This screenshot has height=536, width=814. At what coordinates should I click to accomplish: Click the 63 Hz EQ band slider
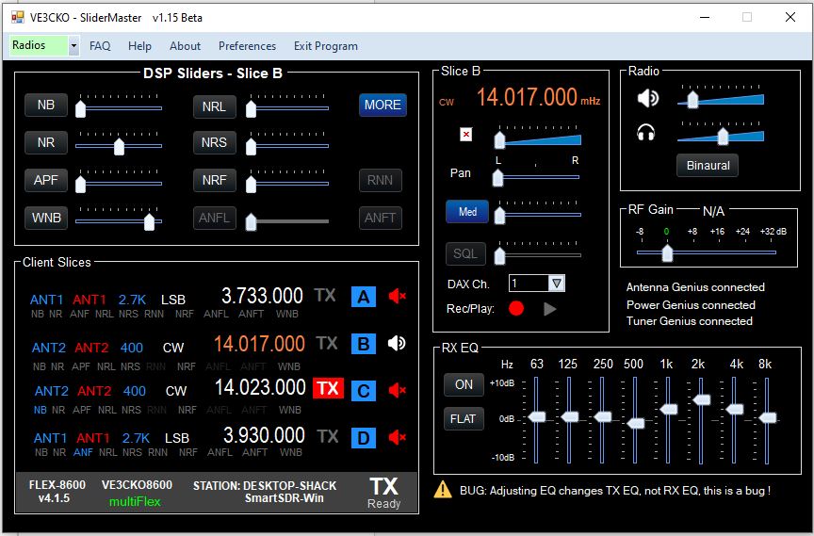[x=536, y=416]
